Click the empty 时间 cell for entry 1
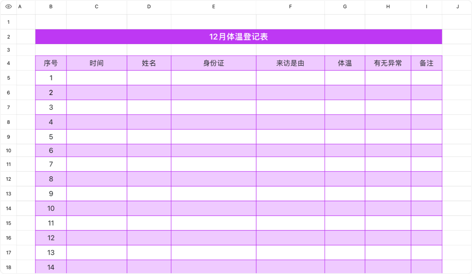472x274 pixels. click(97, 78)
